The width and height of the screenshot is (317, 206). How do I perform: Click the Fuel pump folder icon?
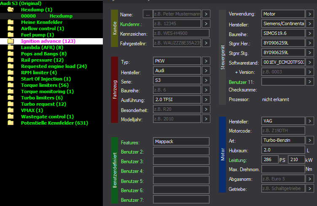pos(11,34)
